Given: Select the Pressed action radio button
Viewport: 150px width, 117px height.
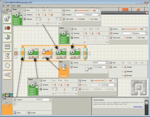Looking at the screenshot, I should 123,67.
